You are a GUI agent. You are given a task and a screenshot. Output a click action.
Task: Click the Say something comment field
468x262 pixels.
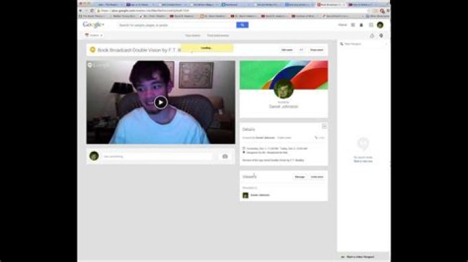(x=156, y=156)
